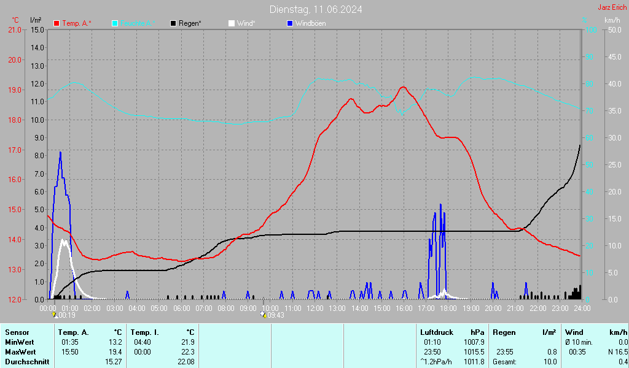Viewport: 629px width, 368px height.
Task: Click the MaxWert row label
Action: pyautogui.click(x=20, y=352)
